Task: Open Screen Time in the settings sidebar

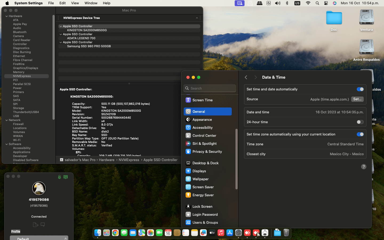Action: pos(202,100)
